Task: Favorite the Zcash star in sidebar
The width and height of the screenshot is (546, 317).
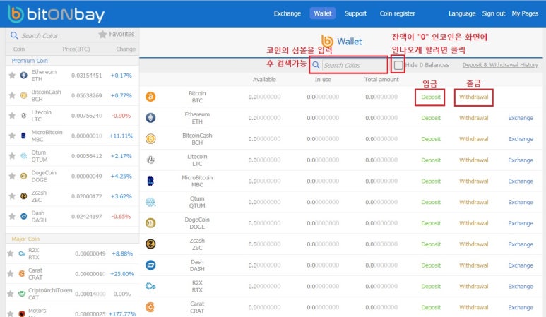Action: click(x=12, y=196)
